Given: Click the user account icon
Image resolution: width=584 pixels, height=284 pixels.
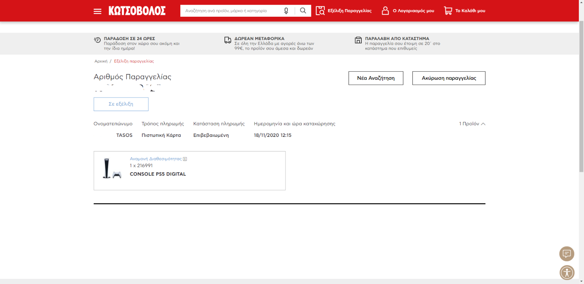Looking at the screenshot, I should (x=385, y=11).
